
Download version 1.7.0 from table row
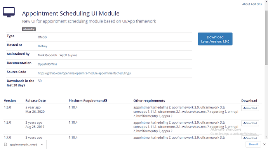tap(250, 137)
